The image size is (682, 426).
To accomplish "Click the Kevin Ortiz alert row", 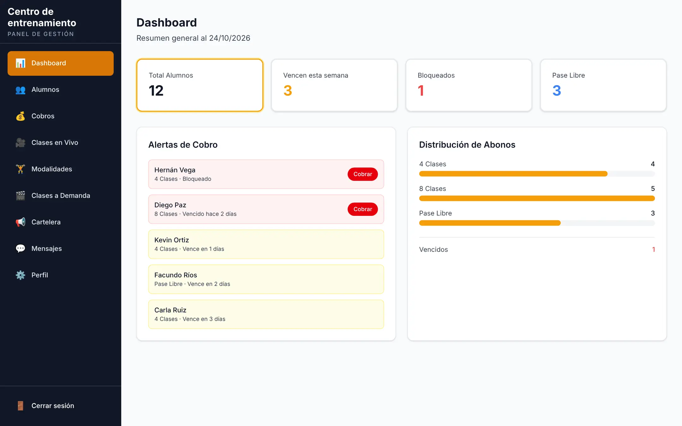I will pos(266,244).
